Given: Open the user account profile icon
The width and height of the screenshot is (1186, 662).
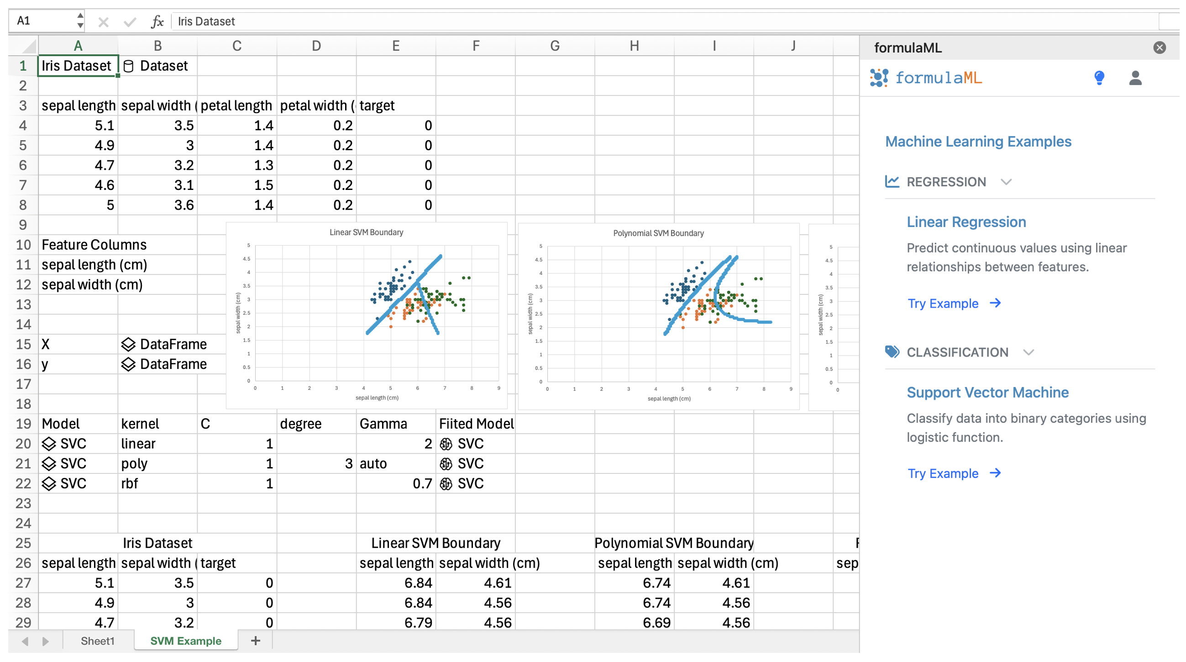Looking at the screenshot, I should [1135, 78].
